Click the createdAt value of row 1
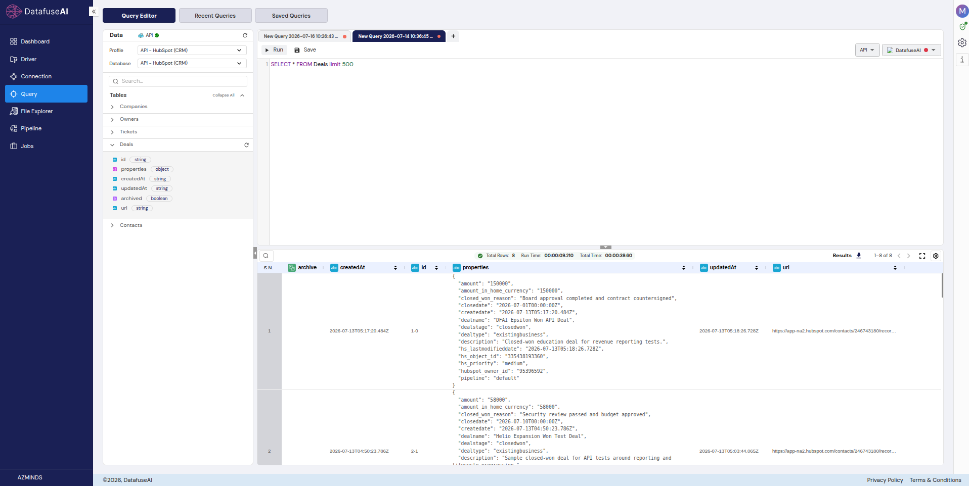This screenshot has width=969, height=486. (x=359, y=331)
